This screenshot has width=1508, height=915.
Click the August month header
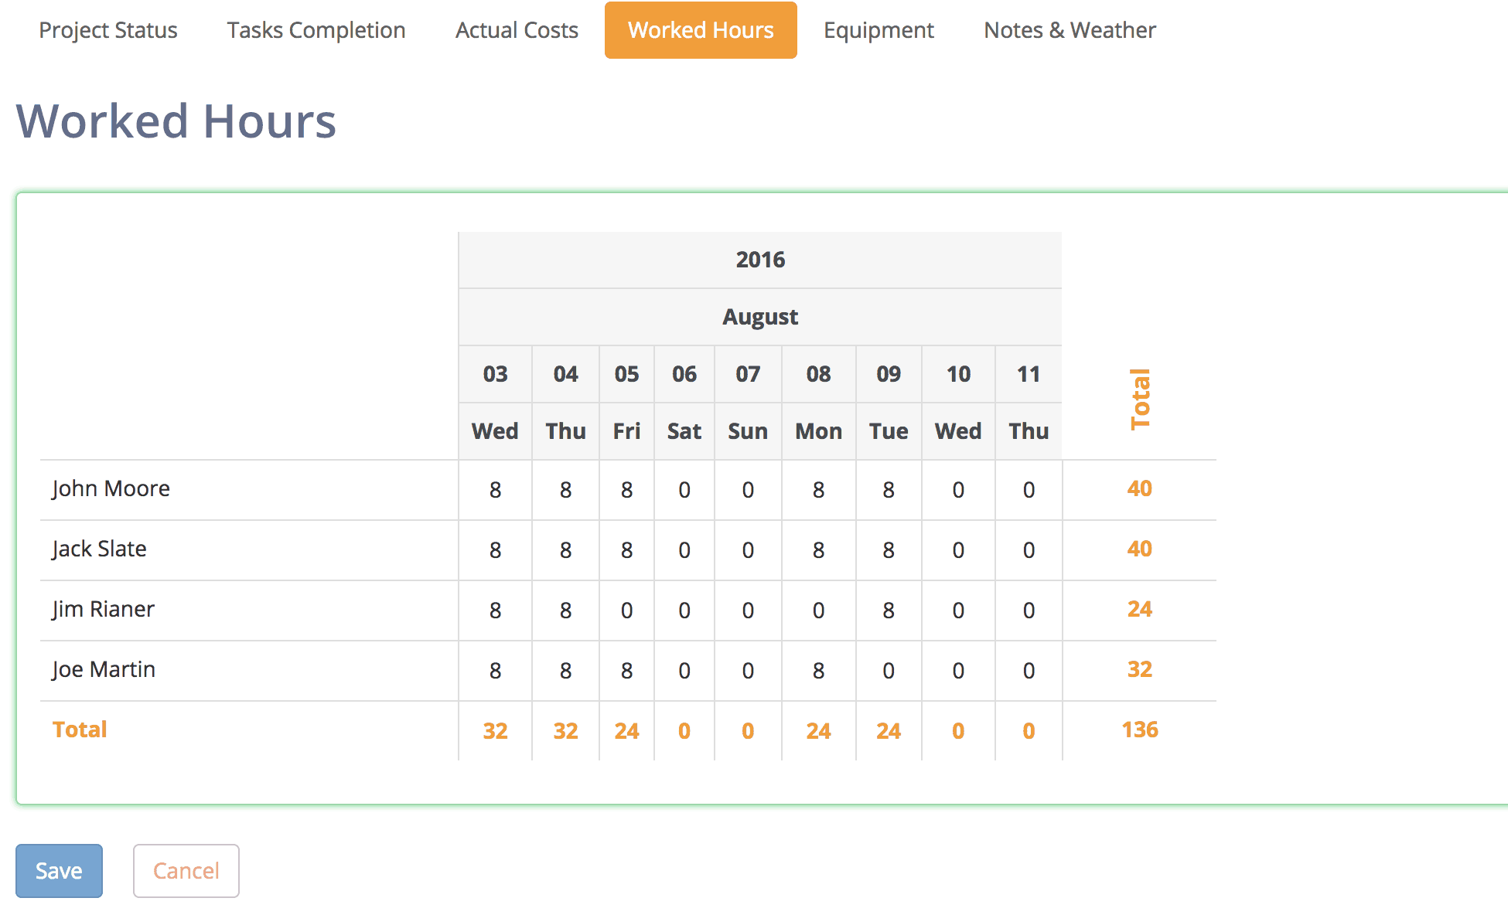coord(759,316)
